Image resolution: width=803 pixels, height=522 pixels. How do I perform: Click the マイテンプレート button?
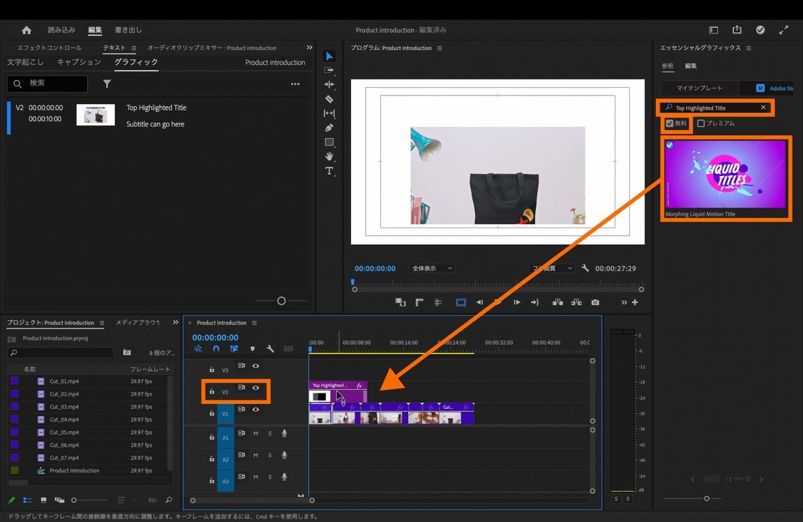point(700,88)
